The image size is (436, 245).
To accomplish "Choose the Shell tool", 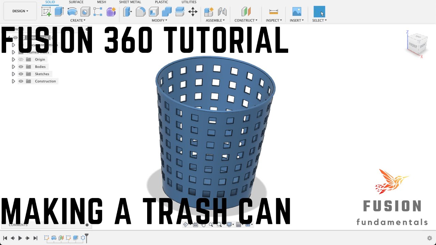I will (154, 12).
